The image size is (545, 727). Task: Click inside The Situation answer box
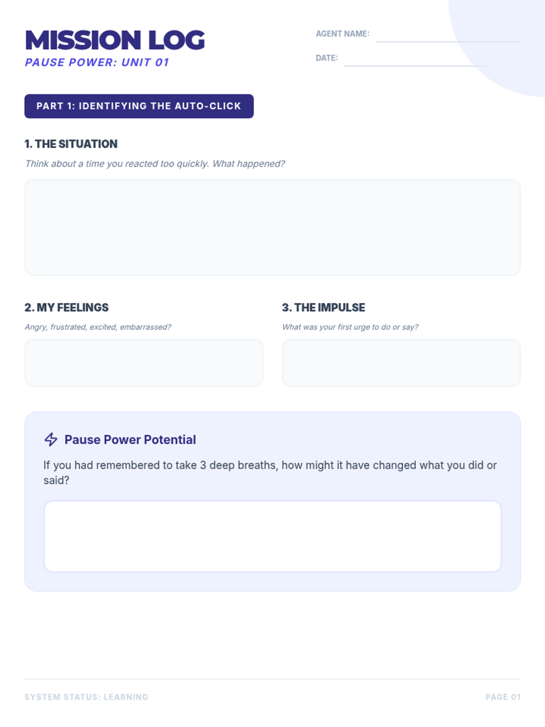coord(272,227)
